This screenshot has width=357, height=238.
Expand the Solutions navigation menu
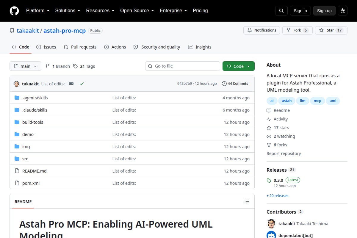click(x=68, y=11)
